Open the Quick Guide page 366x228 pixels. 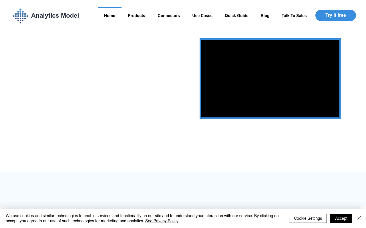pyautogui.click(x=236, y=16)
